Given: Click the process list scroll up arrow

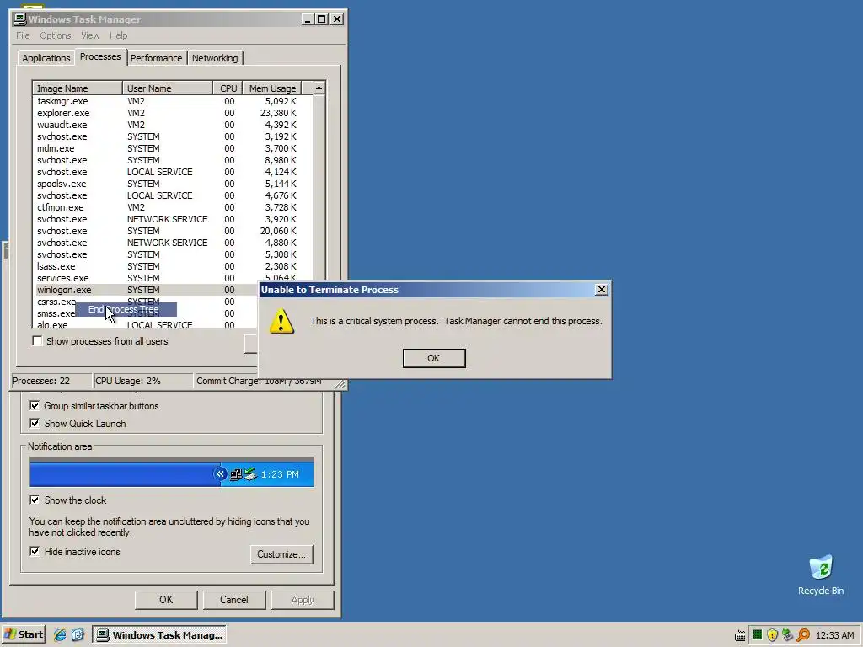Looking at the screenshot, I should 319,88.
